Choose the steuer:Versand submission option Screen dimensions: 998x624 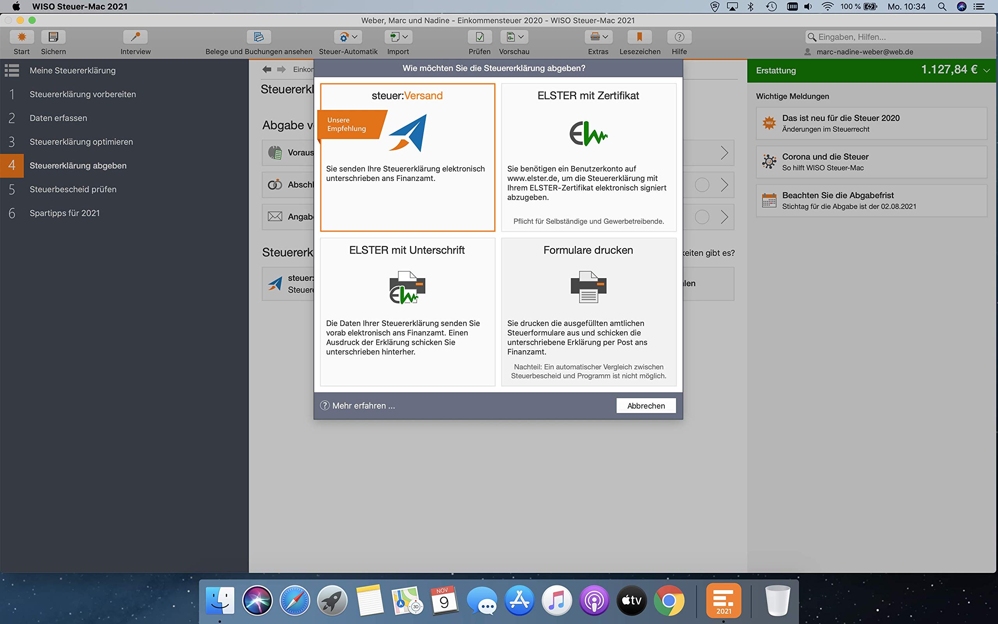407,157
